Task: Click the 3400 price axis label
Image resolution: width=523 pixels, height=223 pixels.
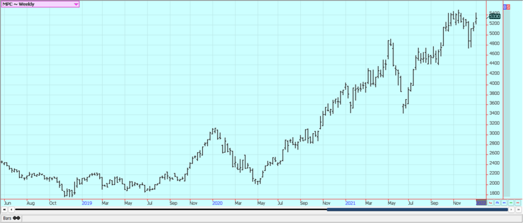Action: [x=494, y=114]
